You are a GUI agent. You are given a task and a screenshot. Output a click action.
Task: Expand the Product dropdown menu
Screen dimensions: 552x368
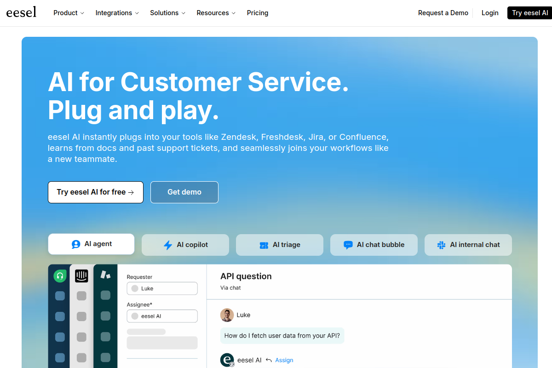(x=69, y=13)
